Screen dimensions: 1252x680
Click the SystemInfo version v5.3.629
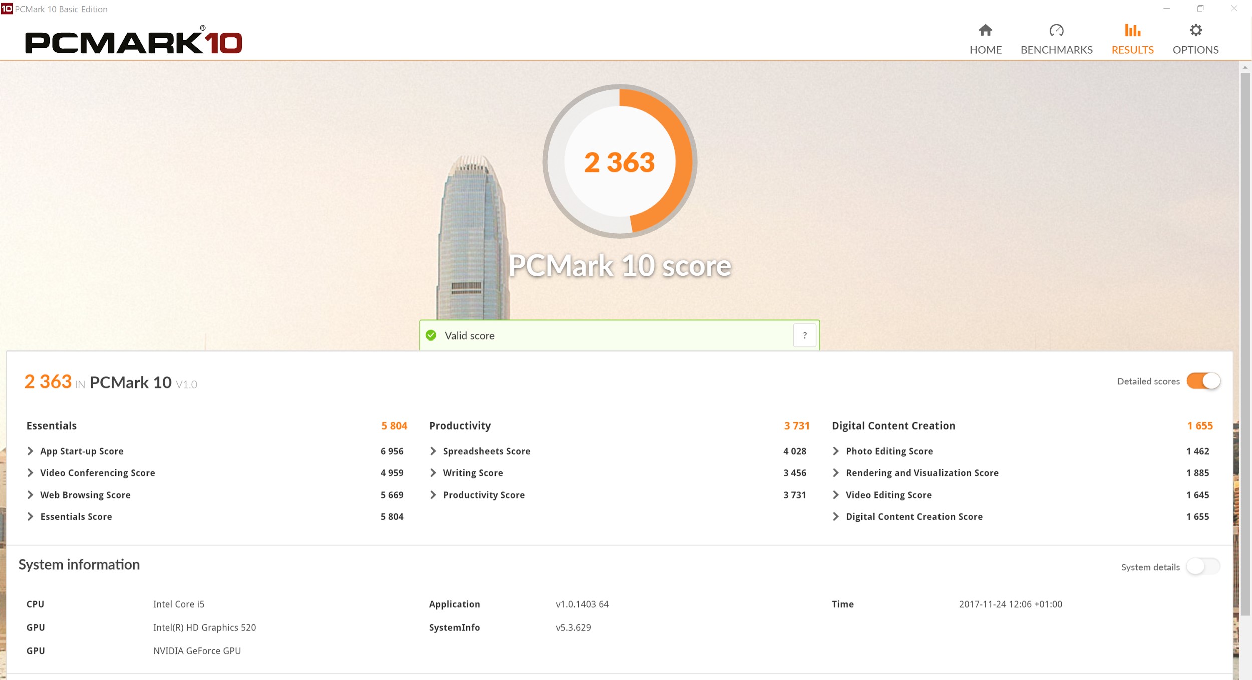pos(573,628)
